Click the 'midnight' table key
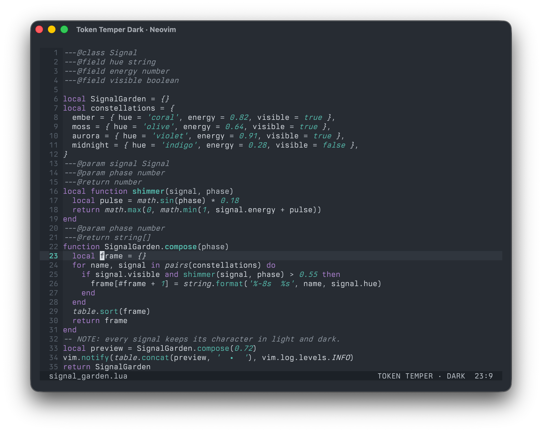 90,145
